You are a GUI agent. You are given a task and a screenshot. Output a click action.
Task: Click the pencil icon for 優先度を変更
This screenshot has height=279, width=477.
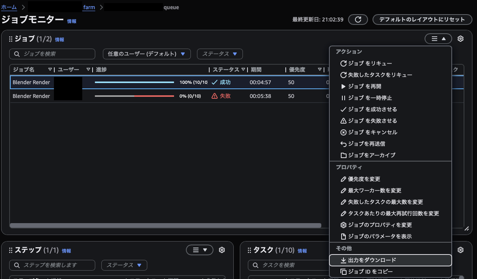[343, 179]
